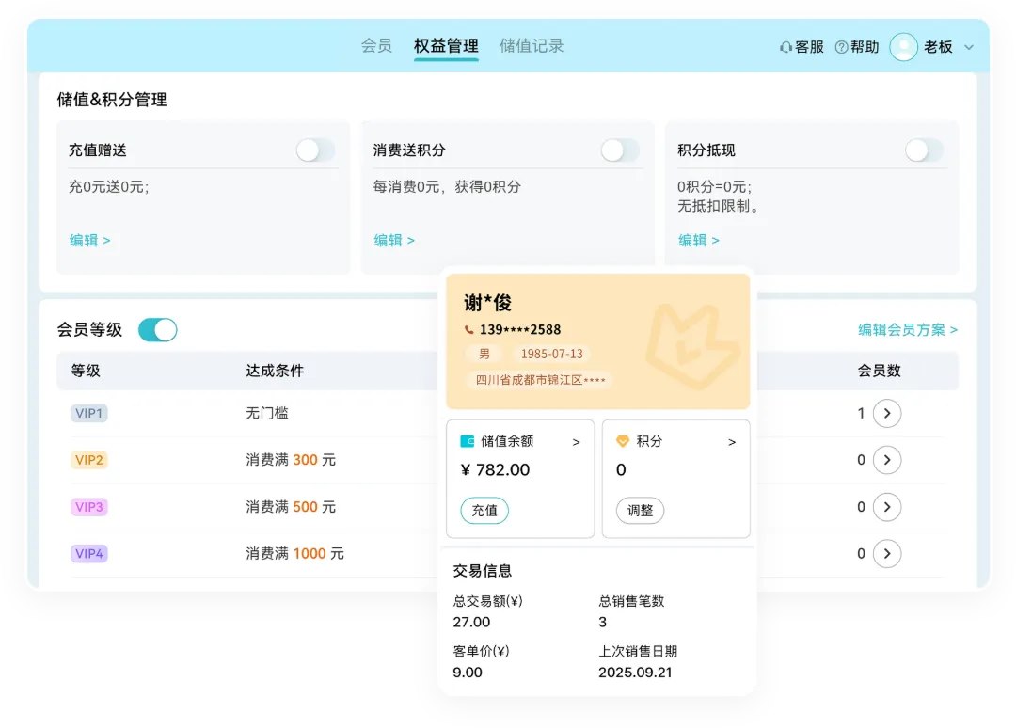1016x728 pixels.
Task: Enable the 充值赠送 switch
Action: tap(315, 150)
